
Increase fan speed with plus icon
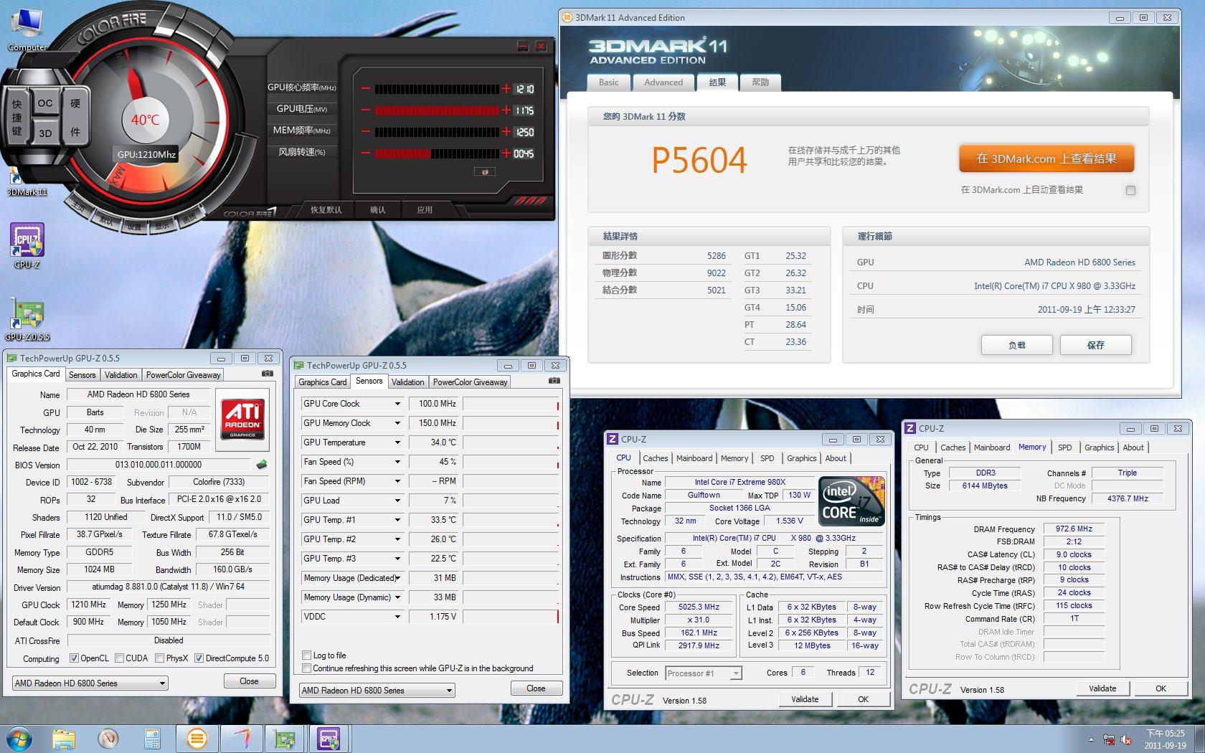(506, 153)
